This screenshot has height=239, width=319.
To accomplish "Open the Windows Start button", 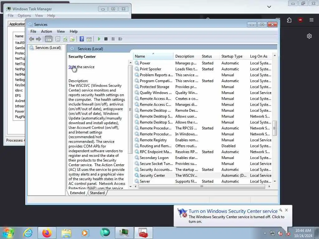I will [8, 233].
